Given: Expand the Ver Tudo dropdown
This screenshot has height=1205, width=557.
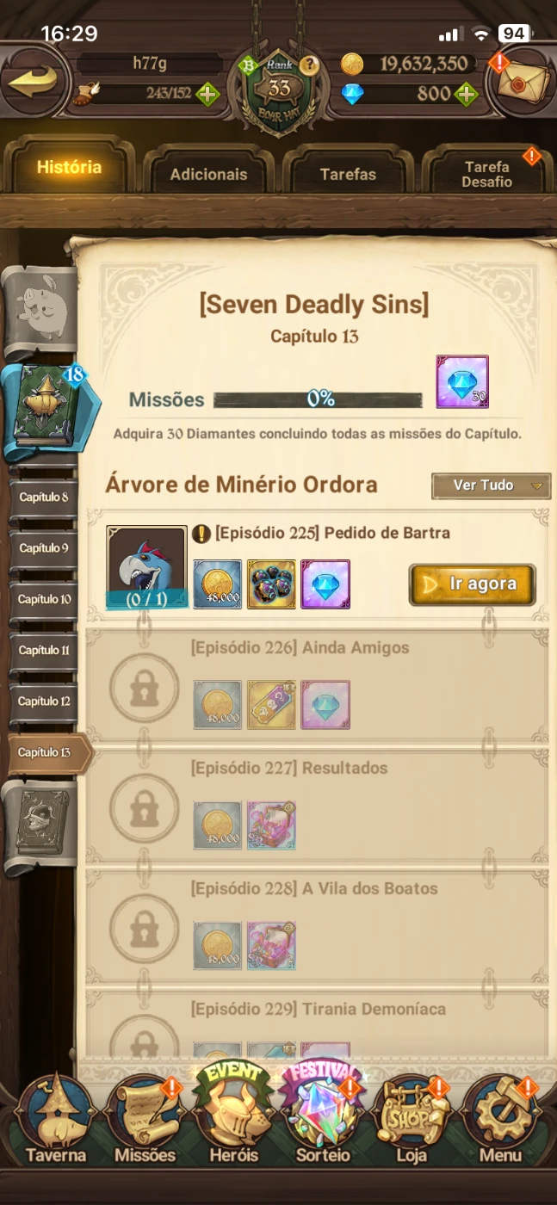Looking at the screenshot, I should click(491, 485).
